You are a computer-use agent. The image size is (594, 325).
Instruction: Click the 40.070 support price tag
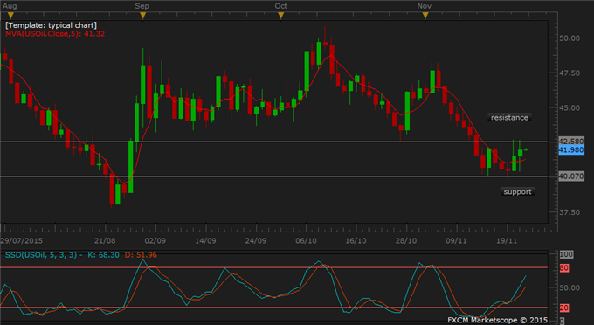coord(571,176)
